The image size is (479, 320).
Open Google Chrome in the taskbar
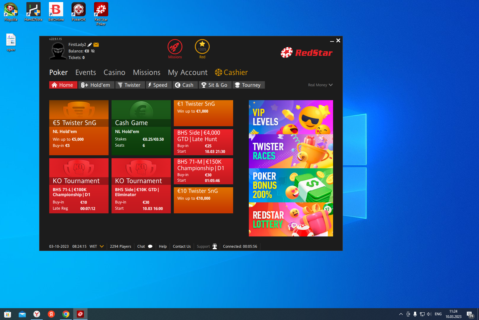[x=66, y=314]
